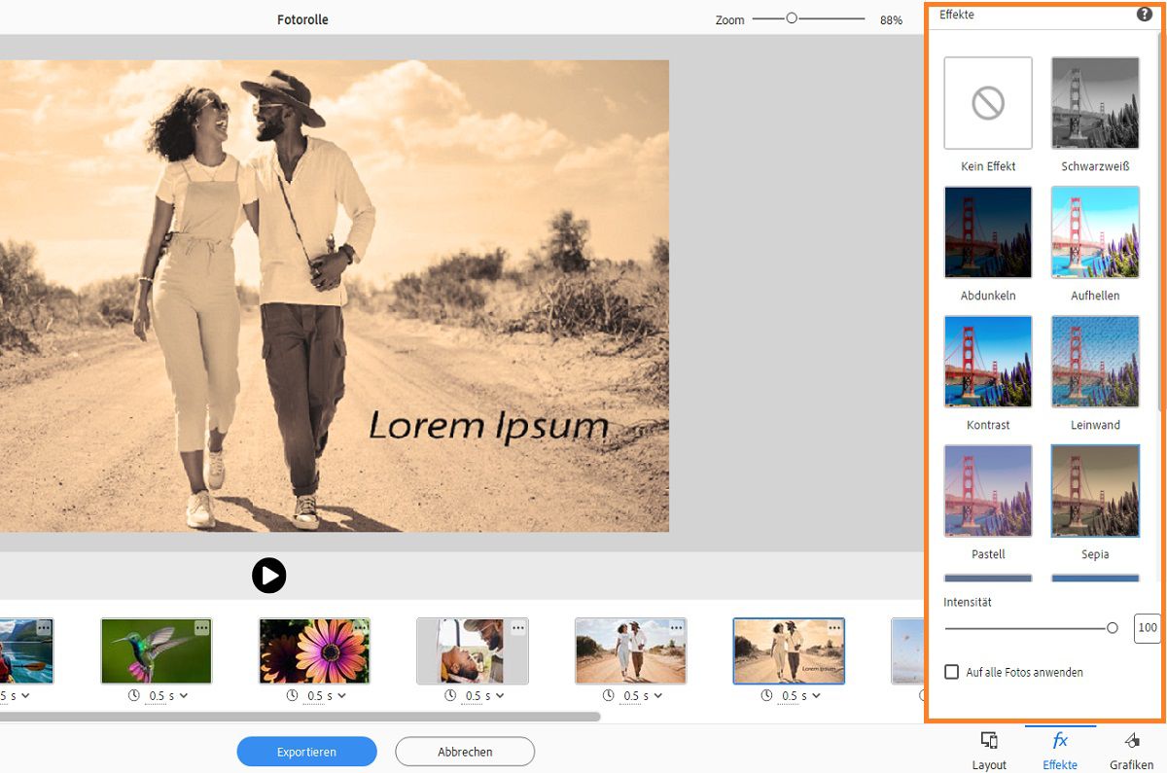
Task: Switch to the Grafiken tab
Action: (1131, 750)
